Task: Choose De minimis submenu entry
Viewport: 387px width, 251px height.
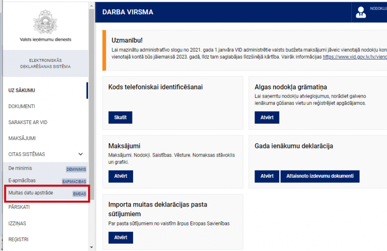Action: pos(20,168)
